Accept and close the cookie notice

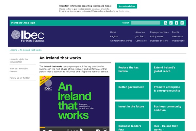point(127,6)
